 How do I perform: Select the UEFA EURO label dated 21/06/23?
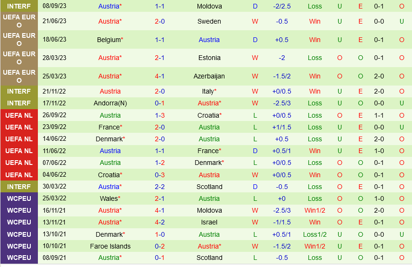click(19, 21)
